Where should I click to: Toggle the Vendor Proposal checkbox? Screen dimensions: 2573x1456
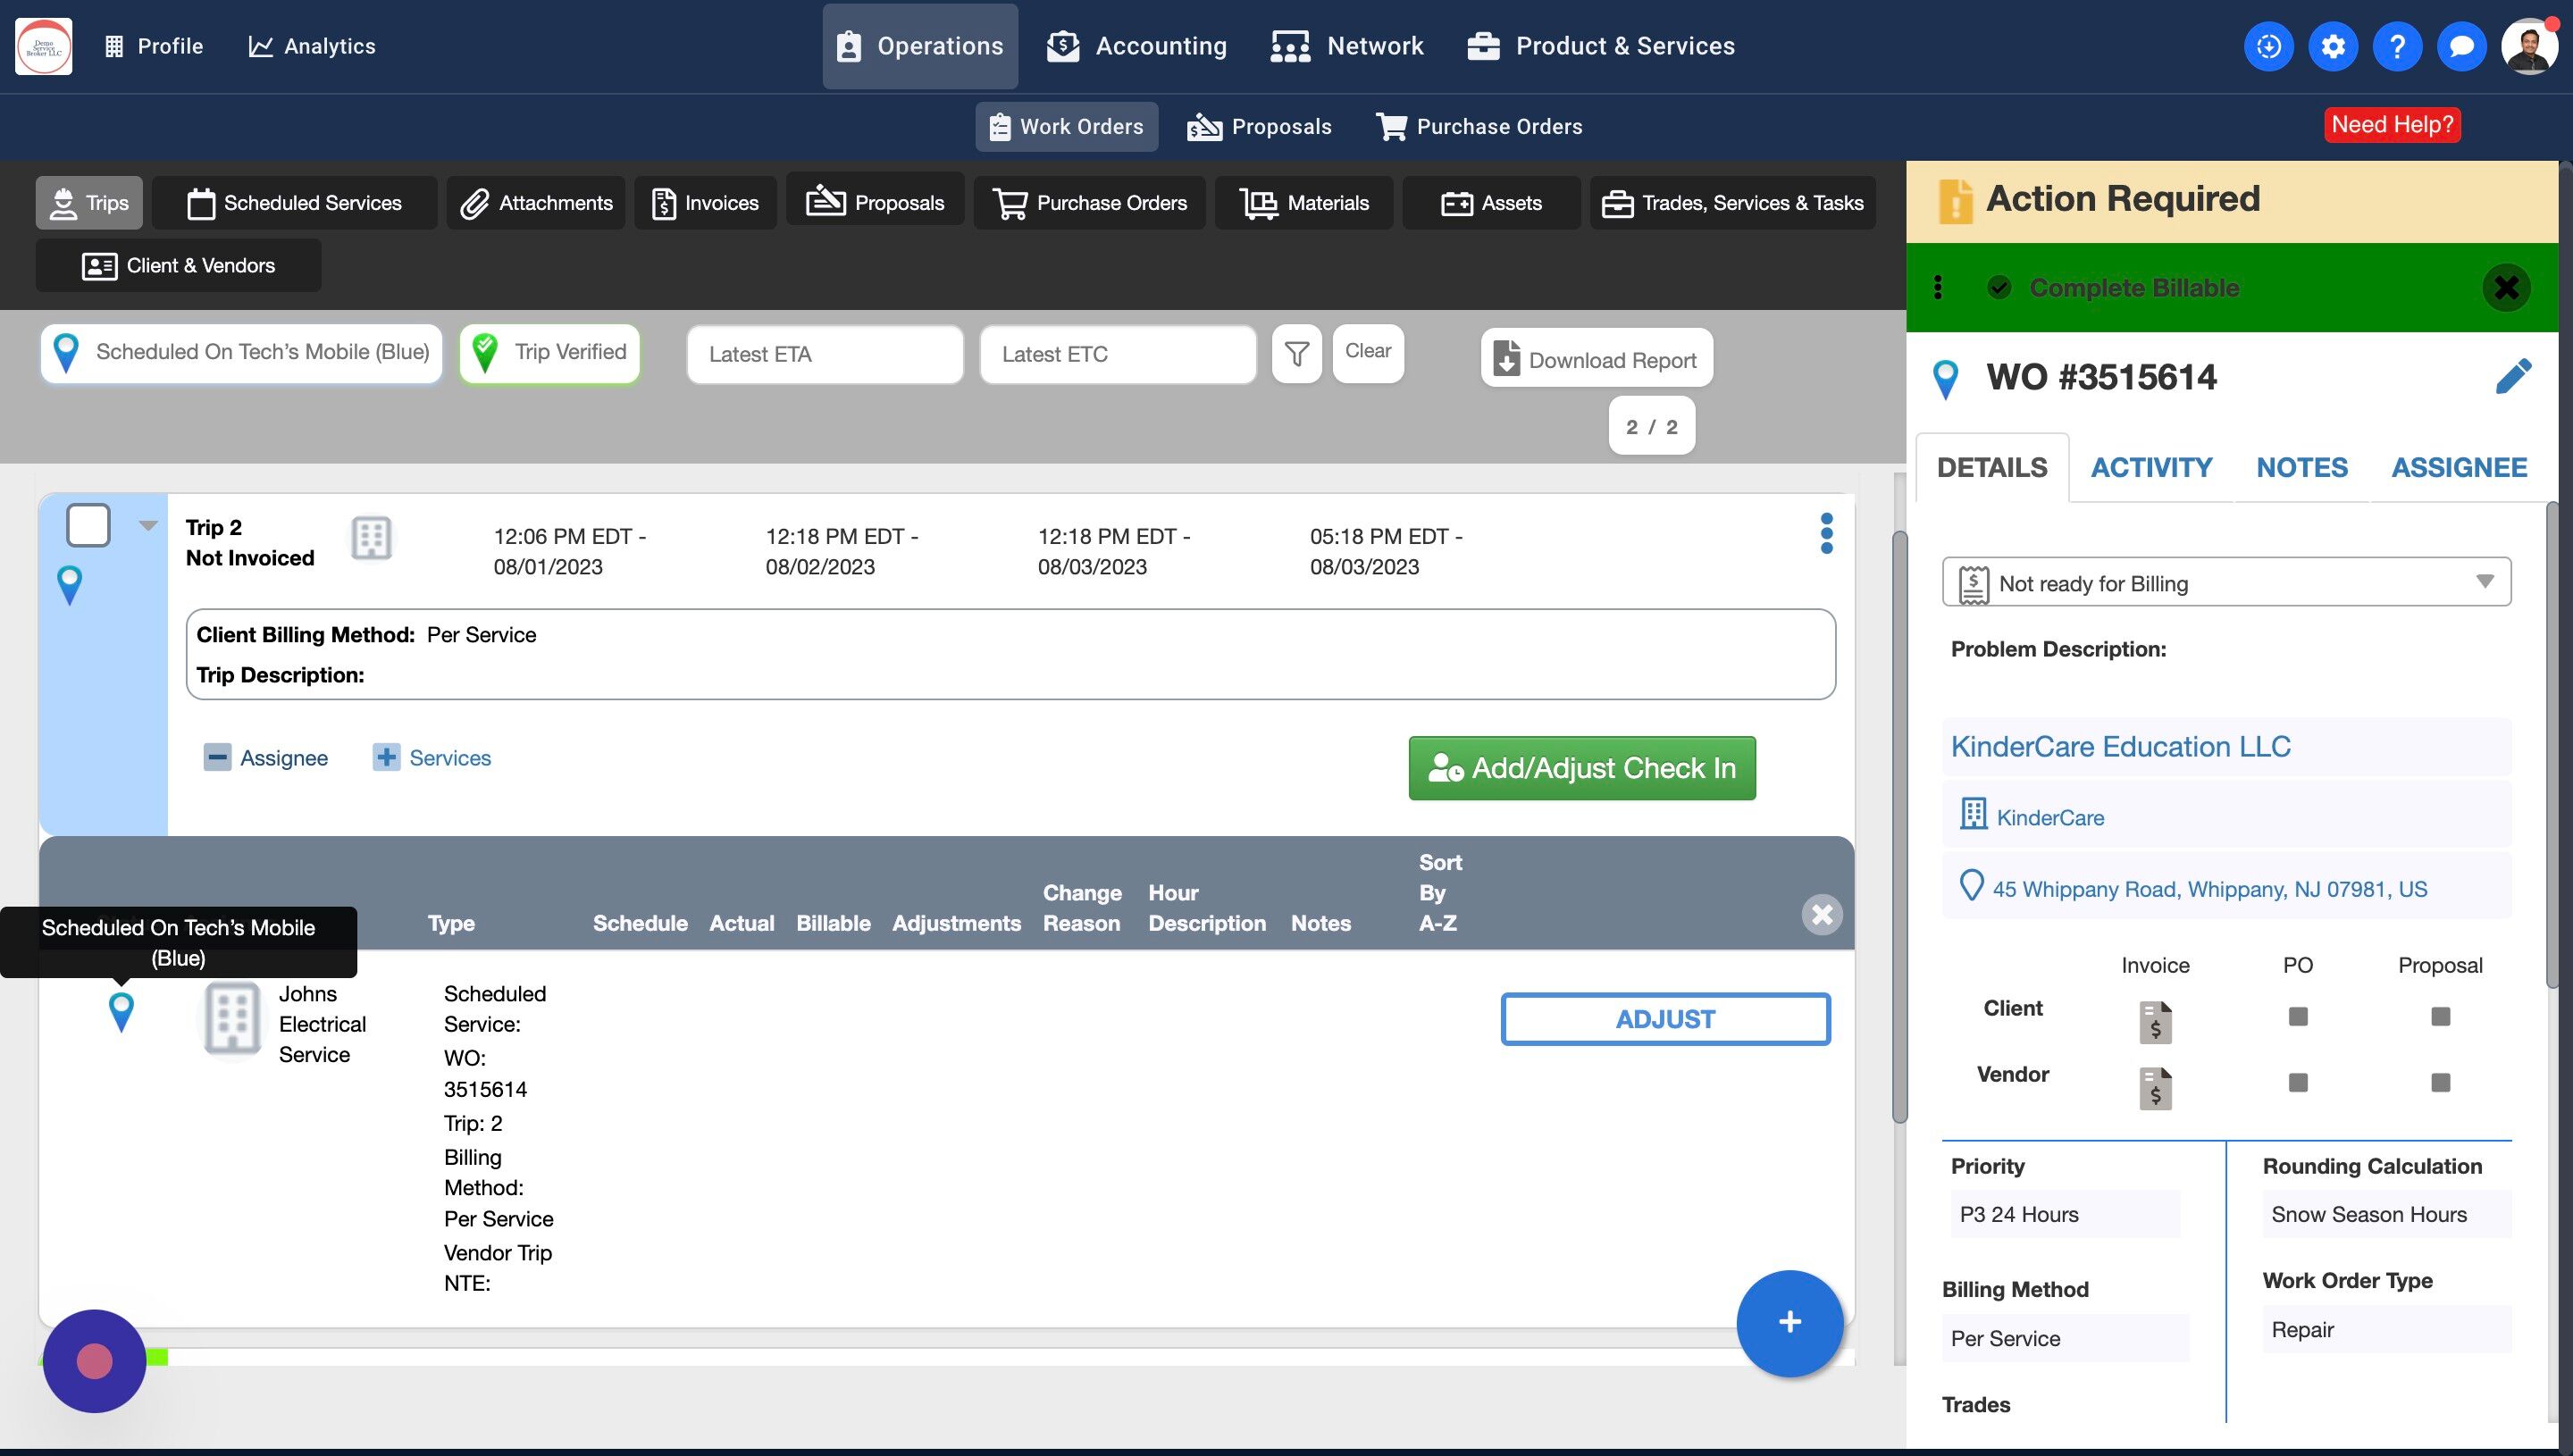point(2440,1082)
